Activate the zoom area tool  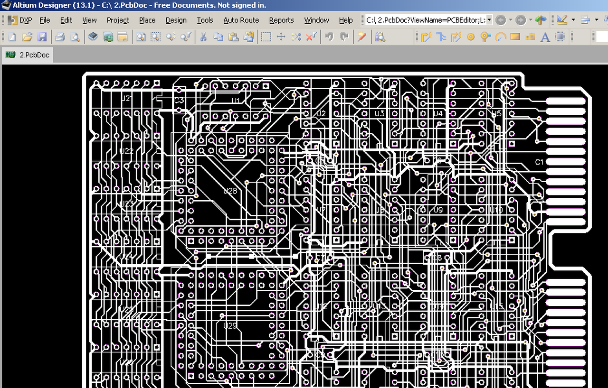coord(156,37)
